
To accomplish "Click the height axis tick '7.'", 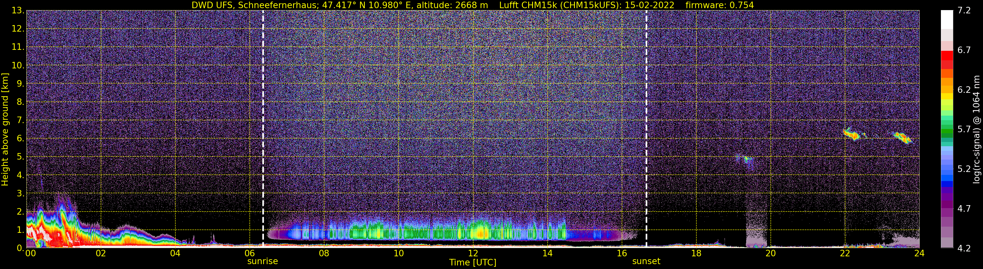I will [20, 120].
